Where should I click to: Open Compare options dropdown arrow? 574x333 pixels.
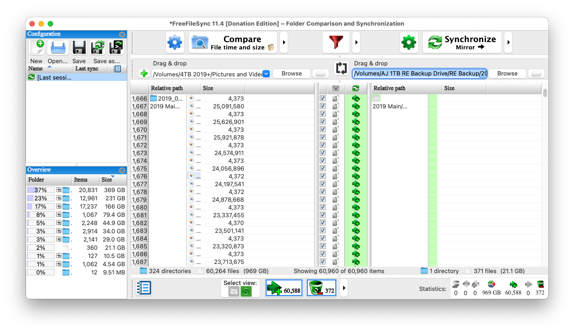tap(284, 43)
